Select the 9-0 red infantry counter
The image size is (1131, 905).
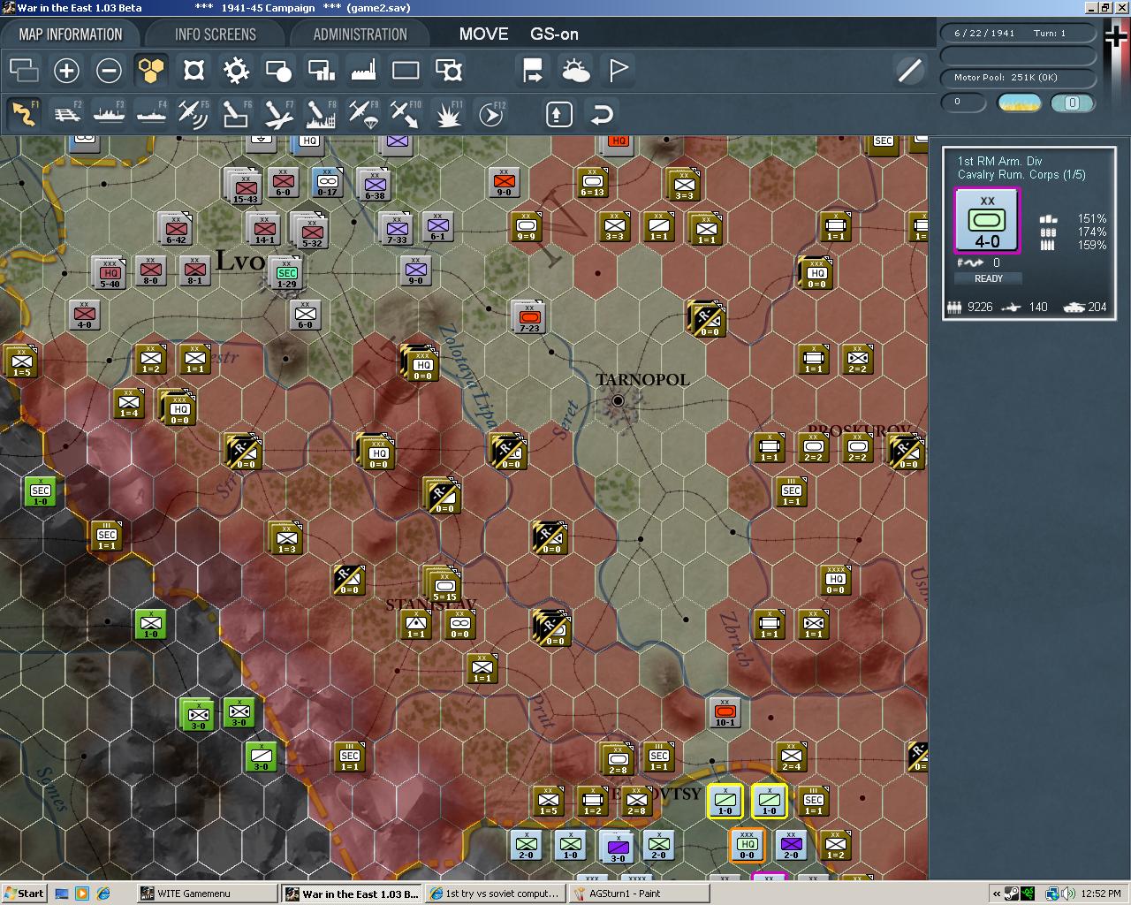[x=504, y=181]
